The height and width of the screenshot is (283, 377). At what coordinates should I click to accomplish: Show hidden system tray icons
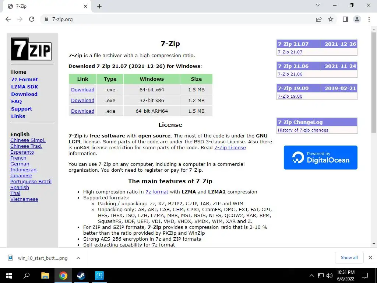[311, 276]
